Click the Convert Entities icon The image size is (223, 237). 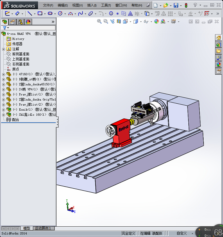tap(147, 13)
